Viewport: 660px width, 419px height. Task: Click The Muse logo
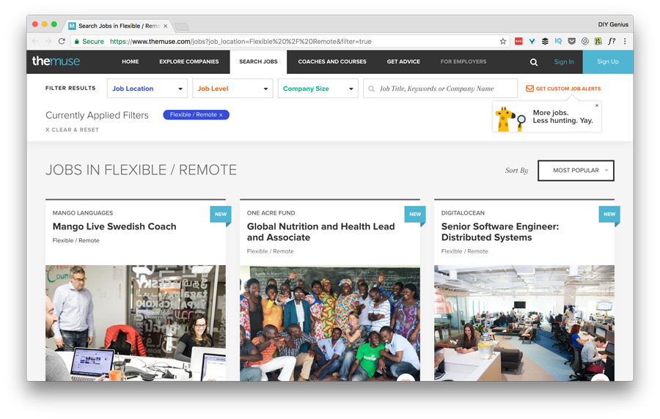pos(56,62)
